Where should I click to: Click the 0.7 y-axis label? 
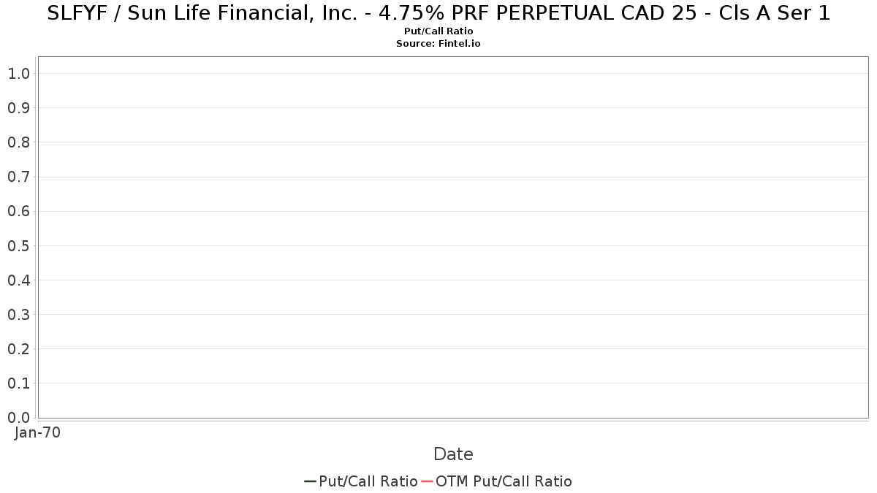(18, 177)
